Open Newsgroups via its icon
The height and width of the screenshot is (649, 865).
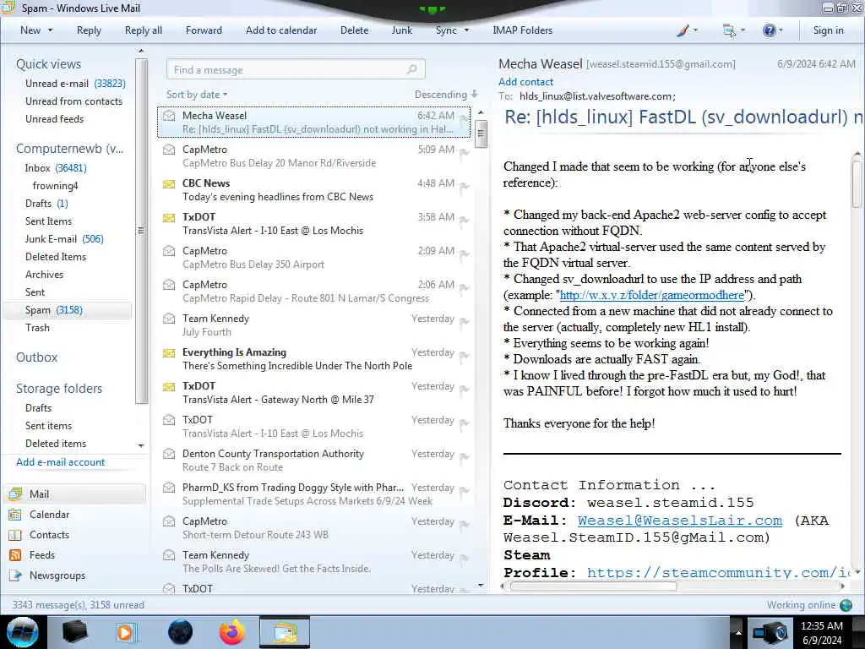(15, 575)
